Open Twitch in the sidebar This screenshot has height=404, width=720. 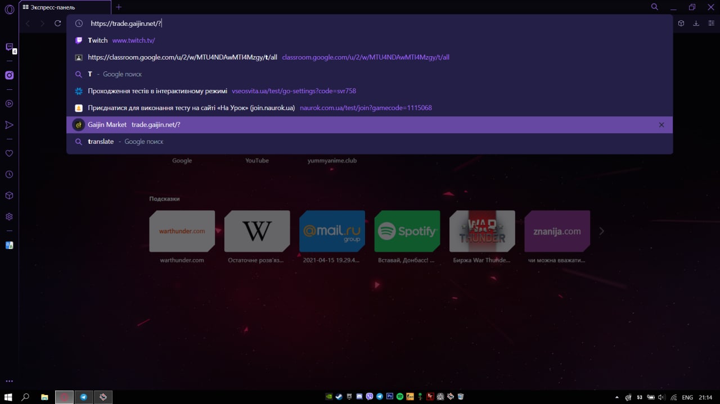point(10,47)
